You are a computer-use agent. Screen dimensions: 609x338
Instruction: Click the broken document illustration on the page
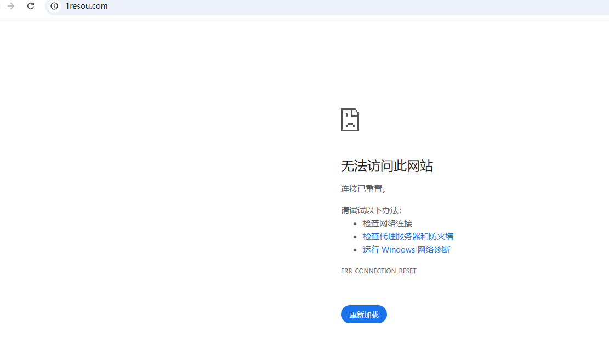(350, 119)
